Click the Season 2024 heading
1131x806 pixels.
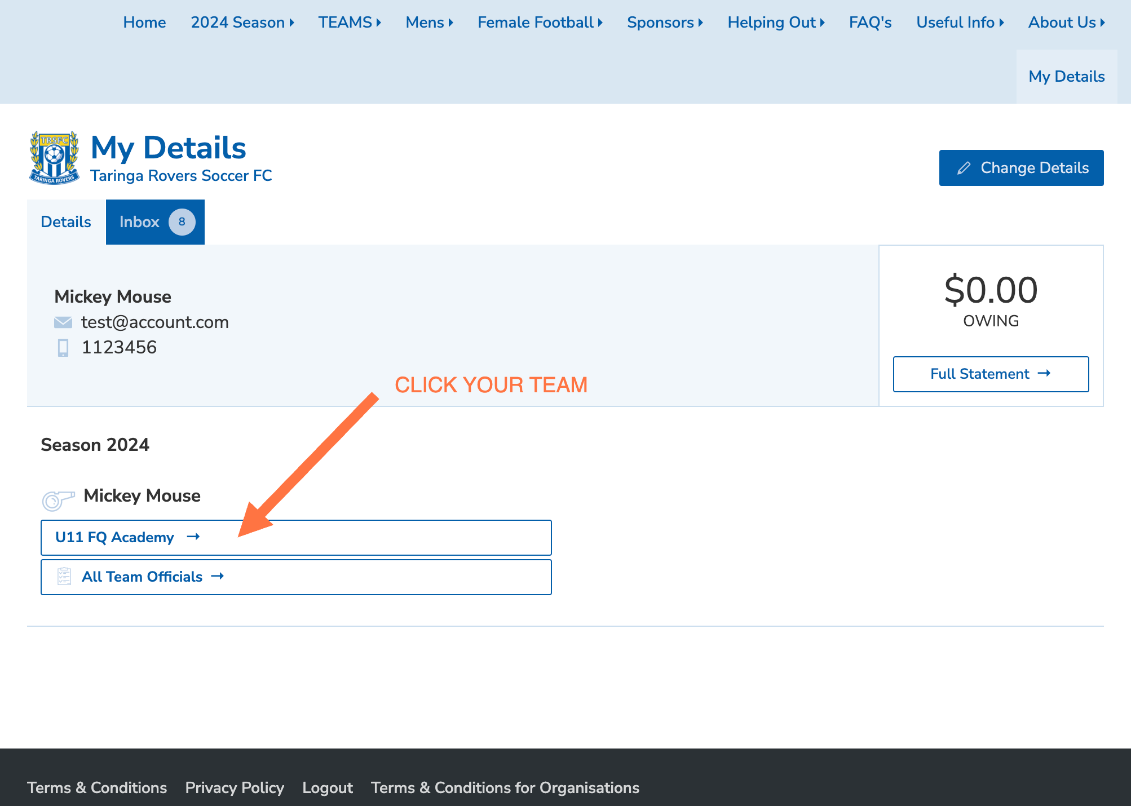95,445
